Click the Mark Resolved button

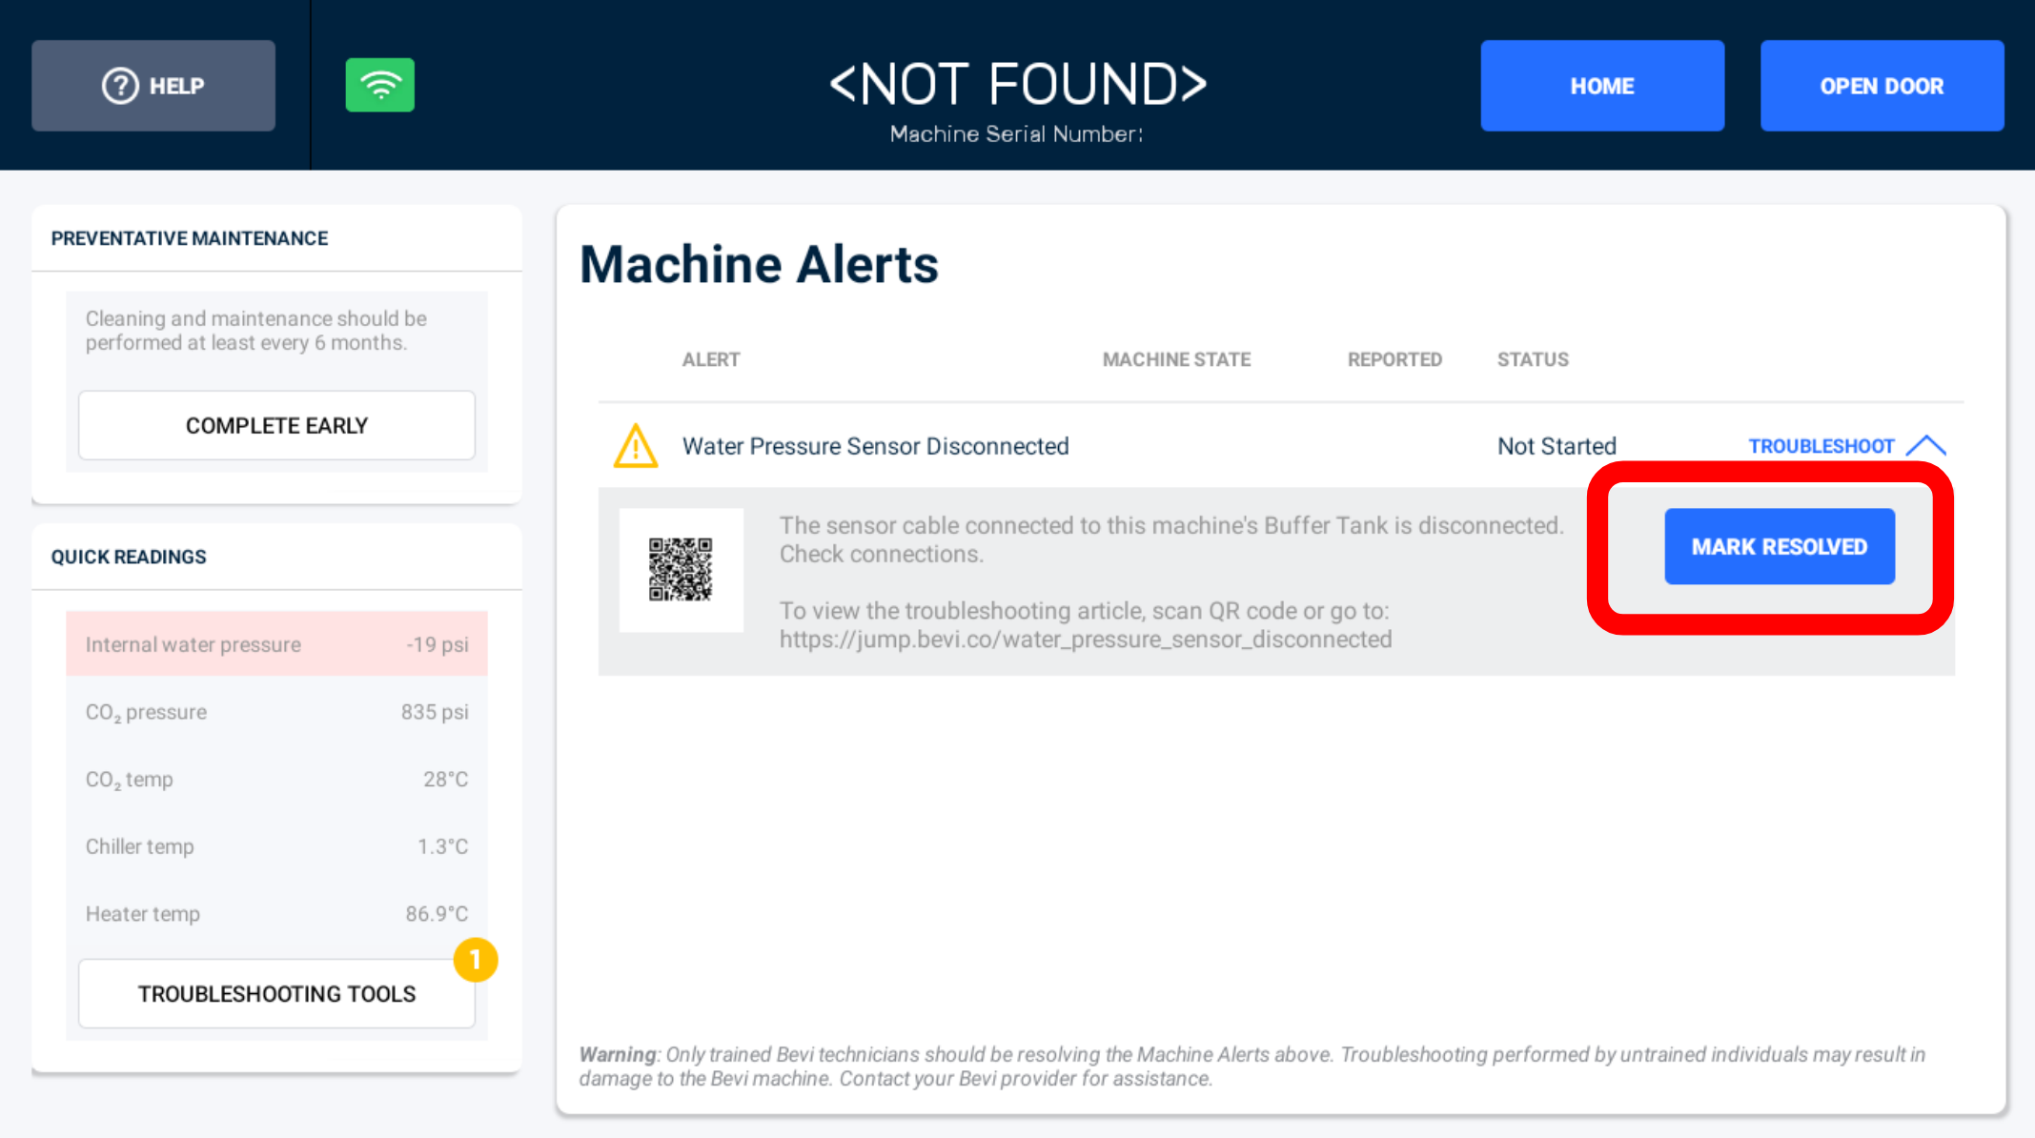[1780, 546]
